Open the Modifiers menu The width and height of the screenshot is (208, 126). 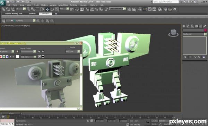coord(44,5)
